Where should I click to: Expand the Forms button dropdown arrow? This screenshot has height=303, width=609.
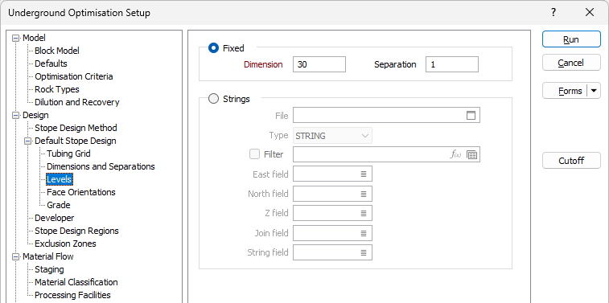[x=594, y=91]
